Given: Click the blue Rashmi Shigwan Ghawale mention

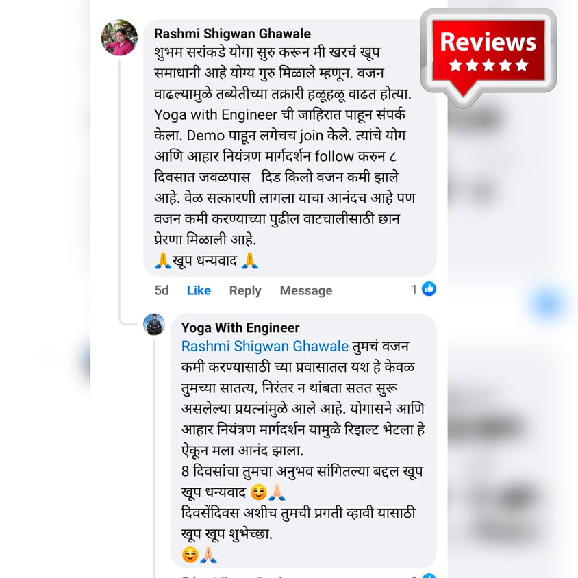Looking at the screenshot, I should [x=264, y=347].
